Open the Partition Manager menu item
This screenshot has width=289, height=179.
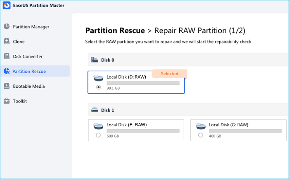[31, 27]
